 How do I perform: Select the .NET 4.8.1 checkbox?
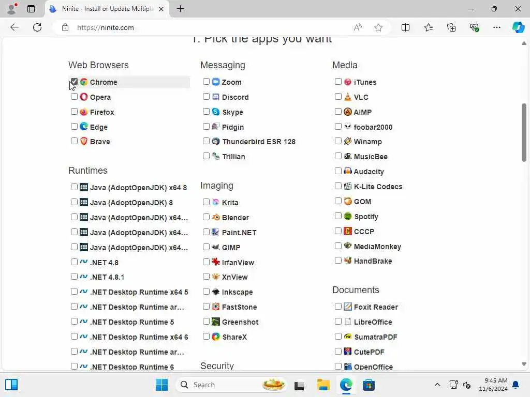(74, 277)
